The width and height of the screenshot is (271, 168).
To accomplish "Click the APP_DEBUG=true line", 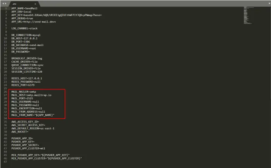I will [22, 18].
